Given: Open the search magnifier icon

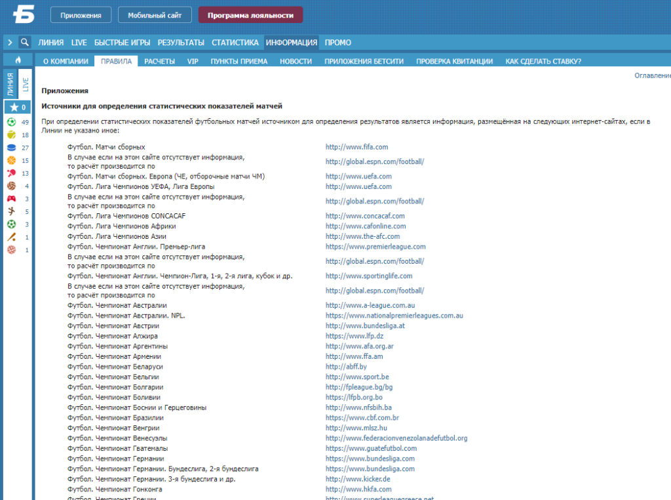Looking at the screenshot, I should 25,42.
